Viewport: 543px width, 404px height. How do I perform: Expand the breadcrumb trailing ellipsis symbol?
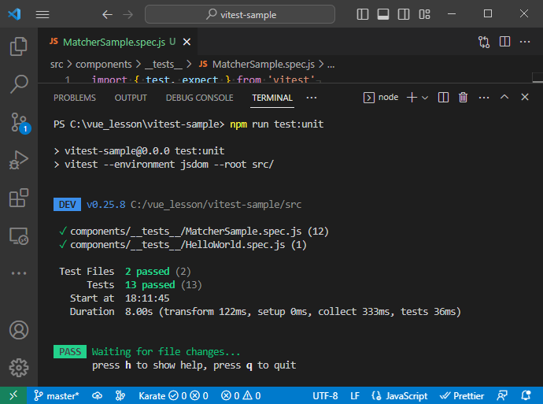[x=331, y=65]
